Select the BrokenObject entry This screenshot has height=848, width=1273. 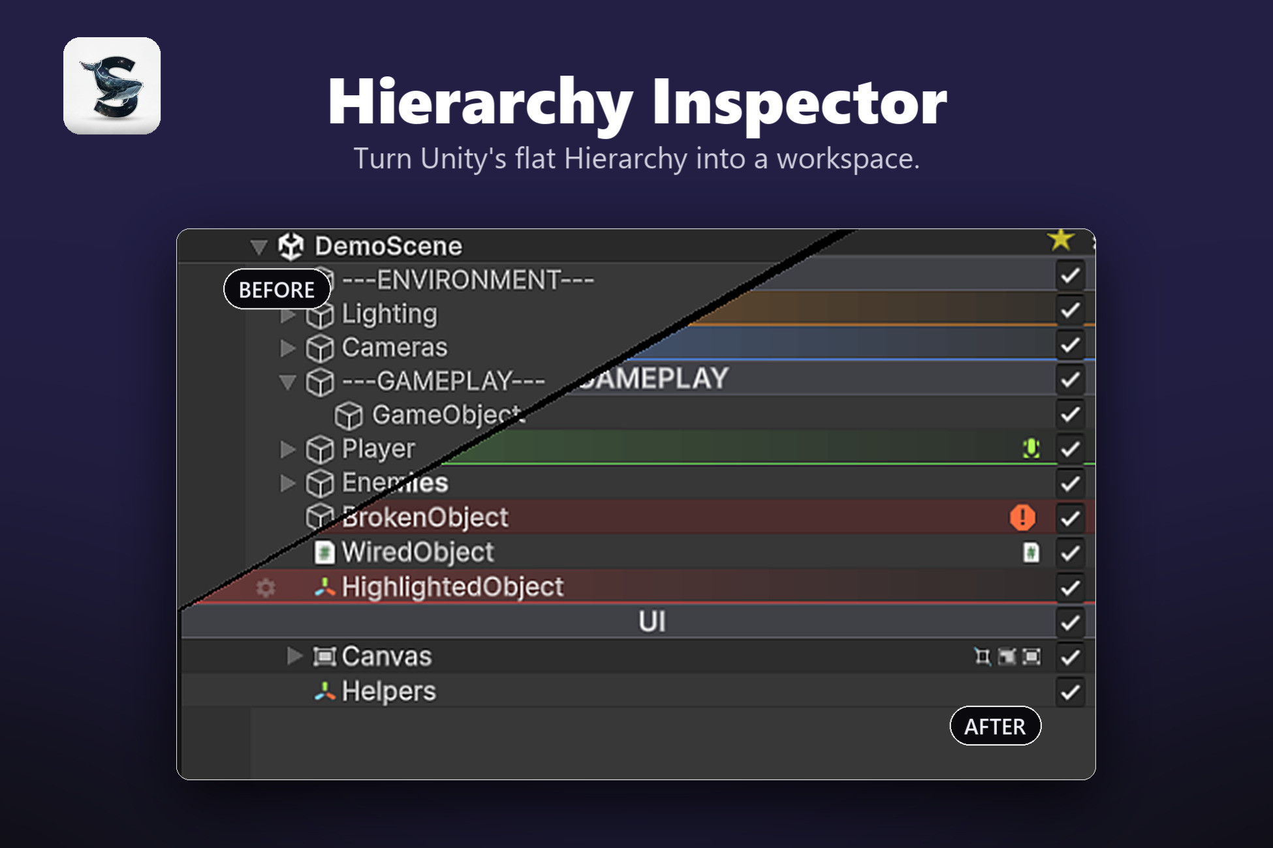tap(425, 518)
